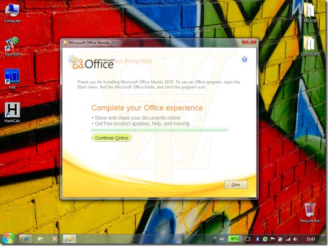Open the HashCalc desktop shortcut

pos(12,112)
